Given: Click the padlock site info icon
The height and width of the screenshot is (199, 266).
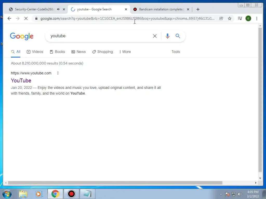Looking at the screenshot, I should [x=36, y=18].
